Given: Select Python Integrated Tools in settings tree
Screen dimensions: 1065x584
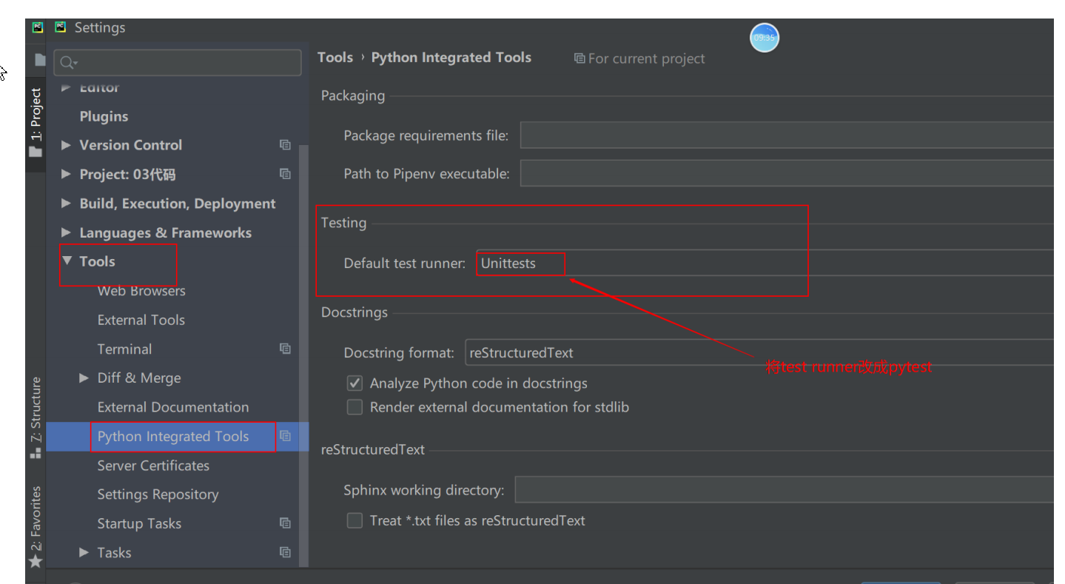Looking at the screenshot, I should [x=173, y=437].
